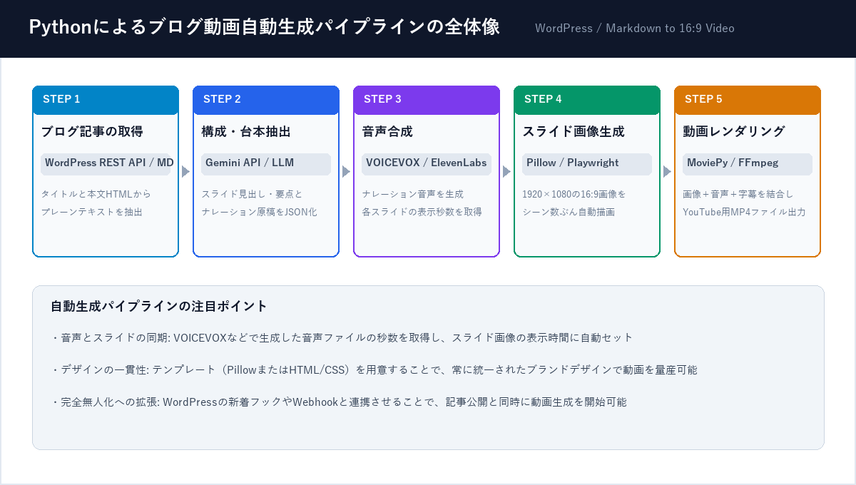Click the 'MoviePy / FFmpeg' tag
Screen dimensions: 856x485
[x=748, y=163]
